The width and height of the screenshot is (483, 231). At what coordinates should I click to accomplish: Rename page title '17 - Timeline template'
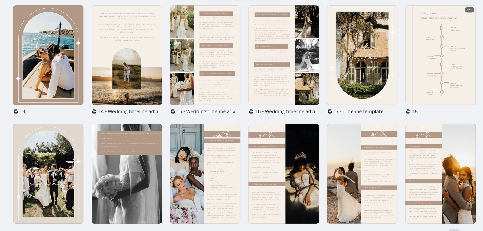[358, 111]
